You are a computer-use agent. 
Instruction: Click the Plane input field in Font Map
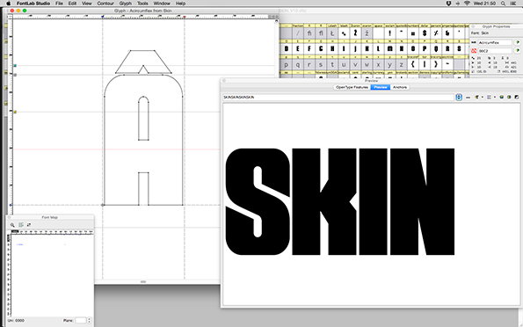click(80, 320)
